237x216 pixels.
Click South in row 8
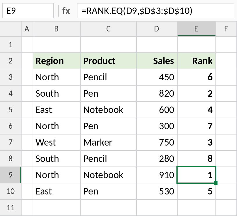[x=57, y=159]
